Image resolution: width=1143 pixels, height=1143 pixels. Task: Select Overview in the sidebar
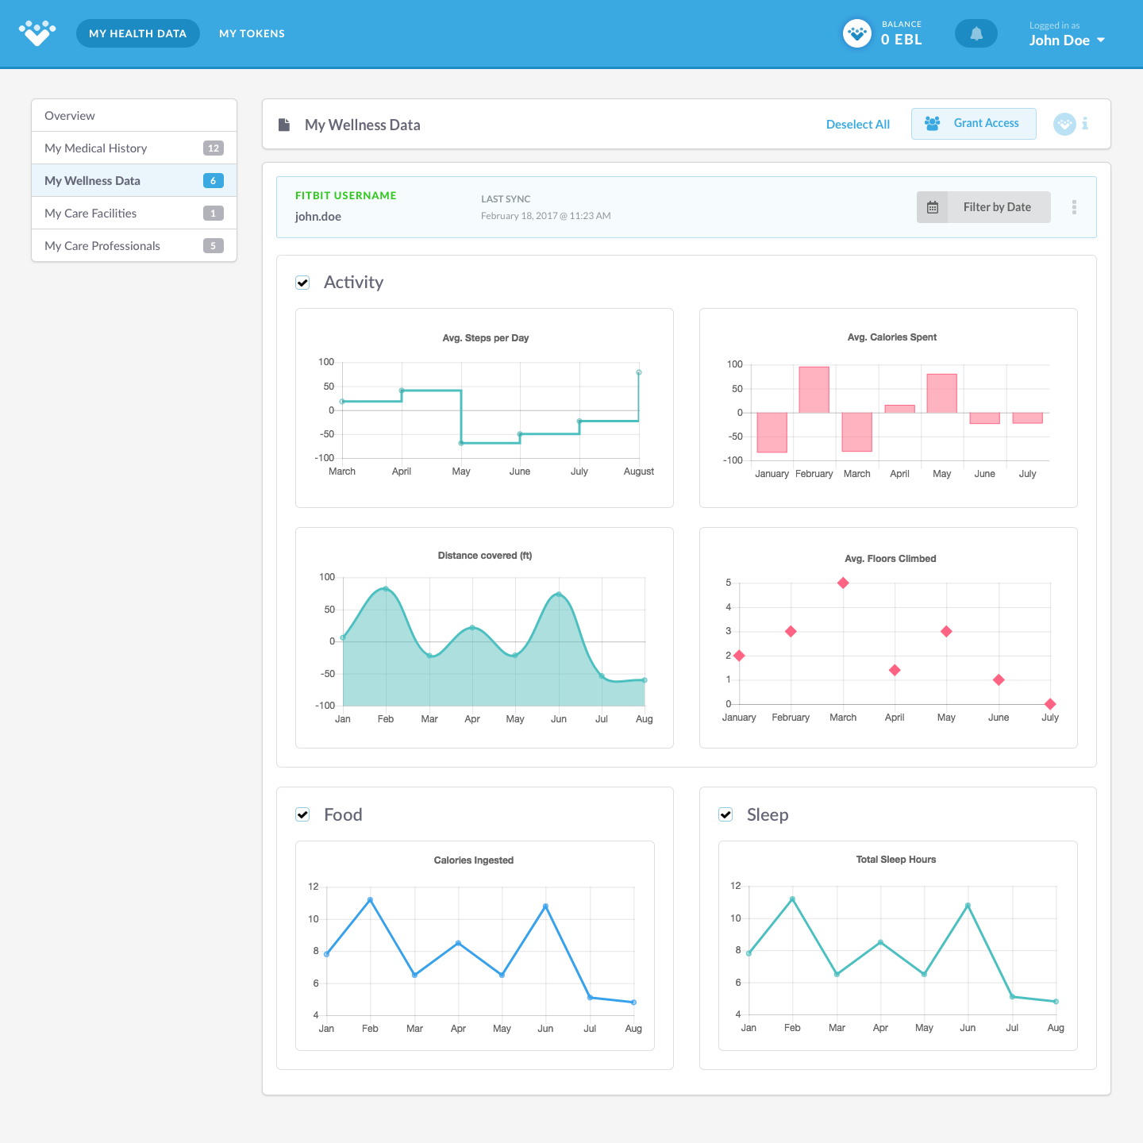click(134, 116)
